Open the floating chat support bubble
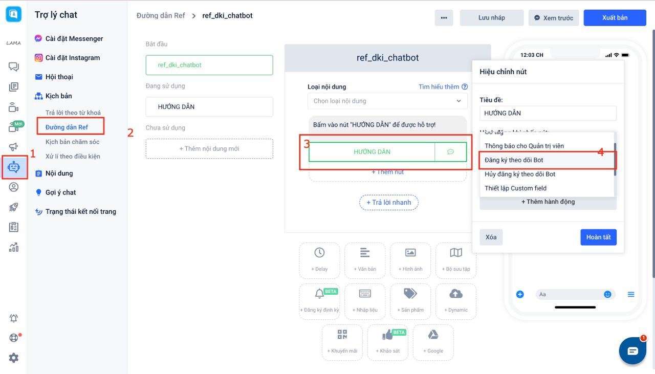Image resolution: width=655 pixels, height=374 pixels. (x=632, y=351)
